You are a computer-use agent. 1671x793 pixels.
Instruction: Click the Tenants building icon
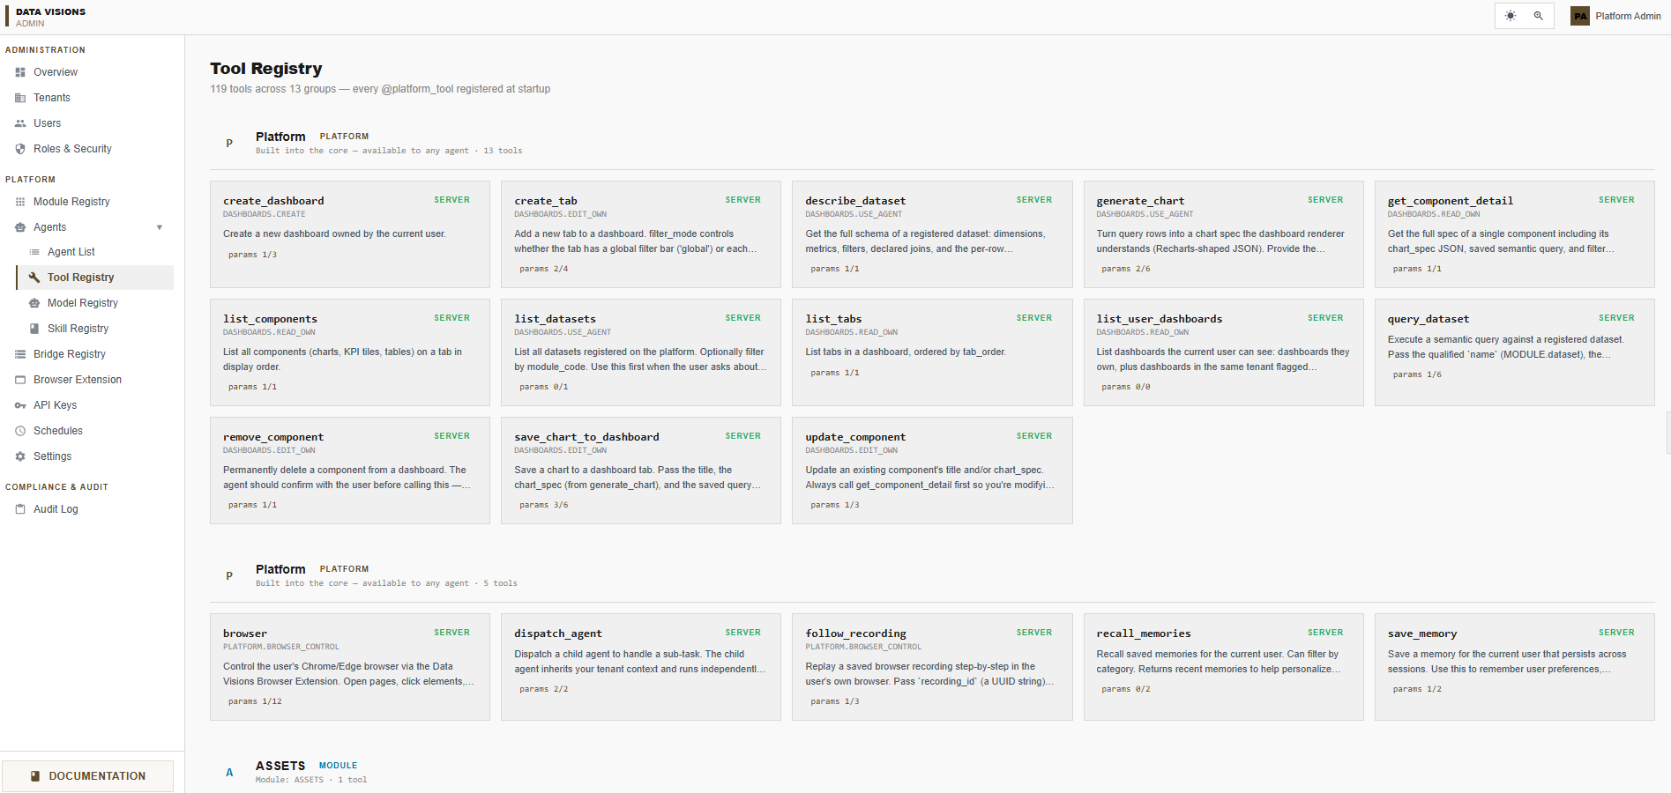tap(20, 98)
